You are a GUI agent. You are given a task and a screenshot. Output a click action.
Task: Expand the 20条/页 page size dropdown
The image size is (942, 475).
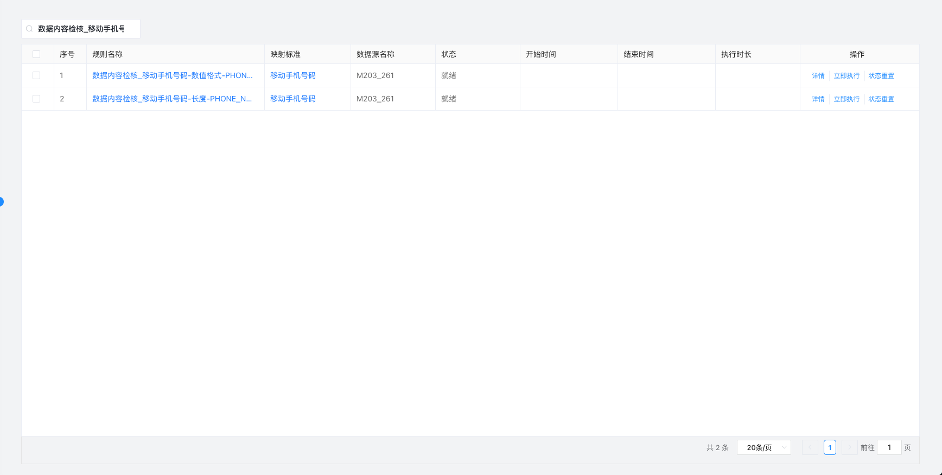click(x=763, y=447)
